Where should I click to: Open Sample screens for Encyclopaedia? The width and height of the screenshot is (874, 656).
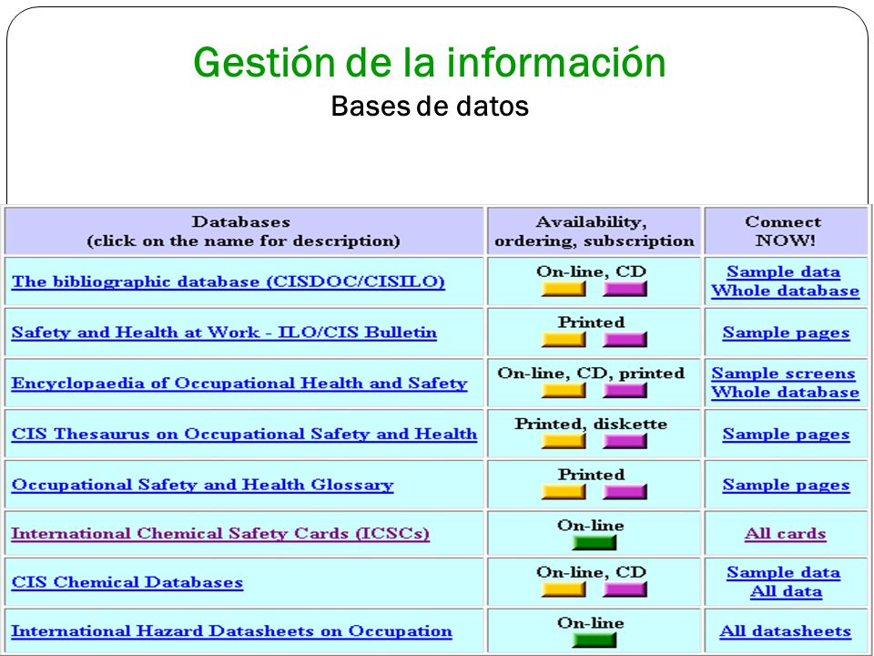pyautogui.click(x=783, y=374)
